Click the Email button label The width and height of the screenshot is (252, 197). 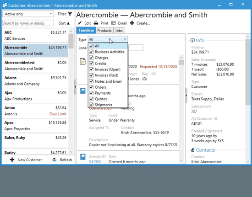pos(122,23)
